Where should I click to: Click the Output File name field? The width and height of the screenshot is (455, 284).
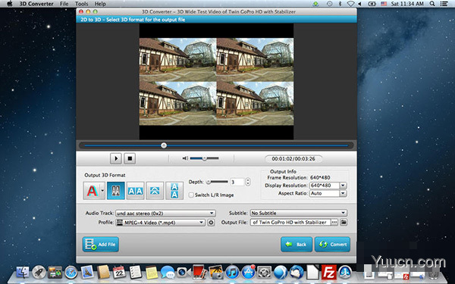pos(290,222)
